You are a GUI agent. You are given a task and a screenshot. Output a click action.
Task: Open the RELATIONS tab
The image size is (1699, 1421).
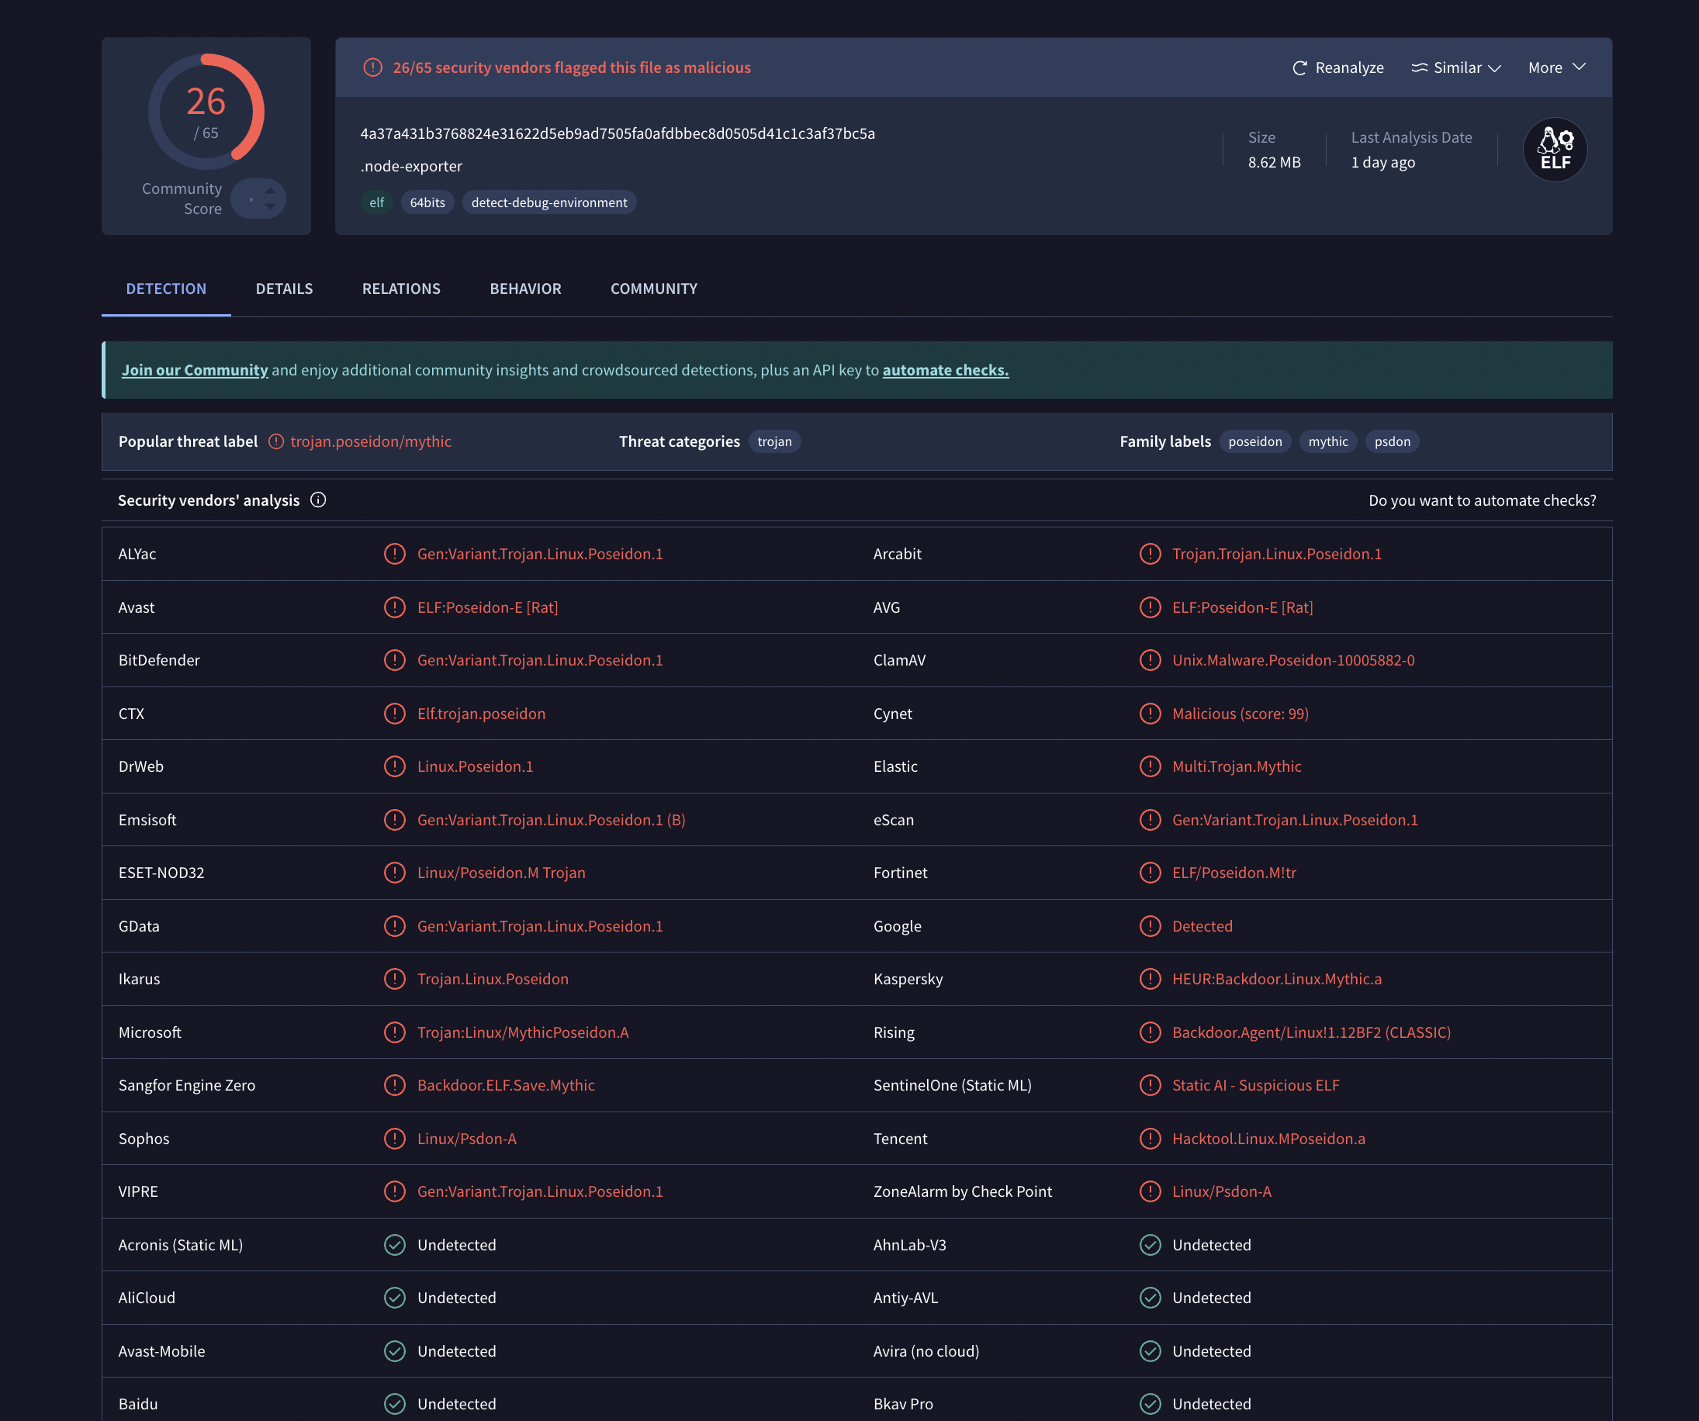coord(401,289)
